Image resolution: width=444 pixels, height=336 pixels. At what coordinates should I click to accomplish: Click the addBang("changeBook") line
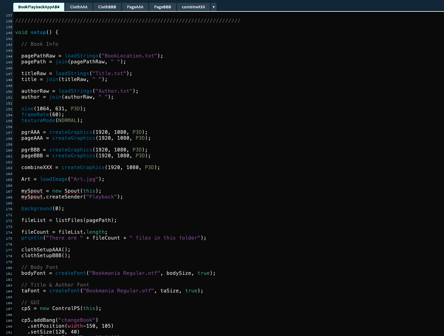[x=60, y=320]
